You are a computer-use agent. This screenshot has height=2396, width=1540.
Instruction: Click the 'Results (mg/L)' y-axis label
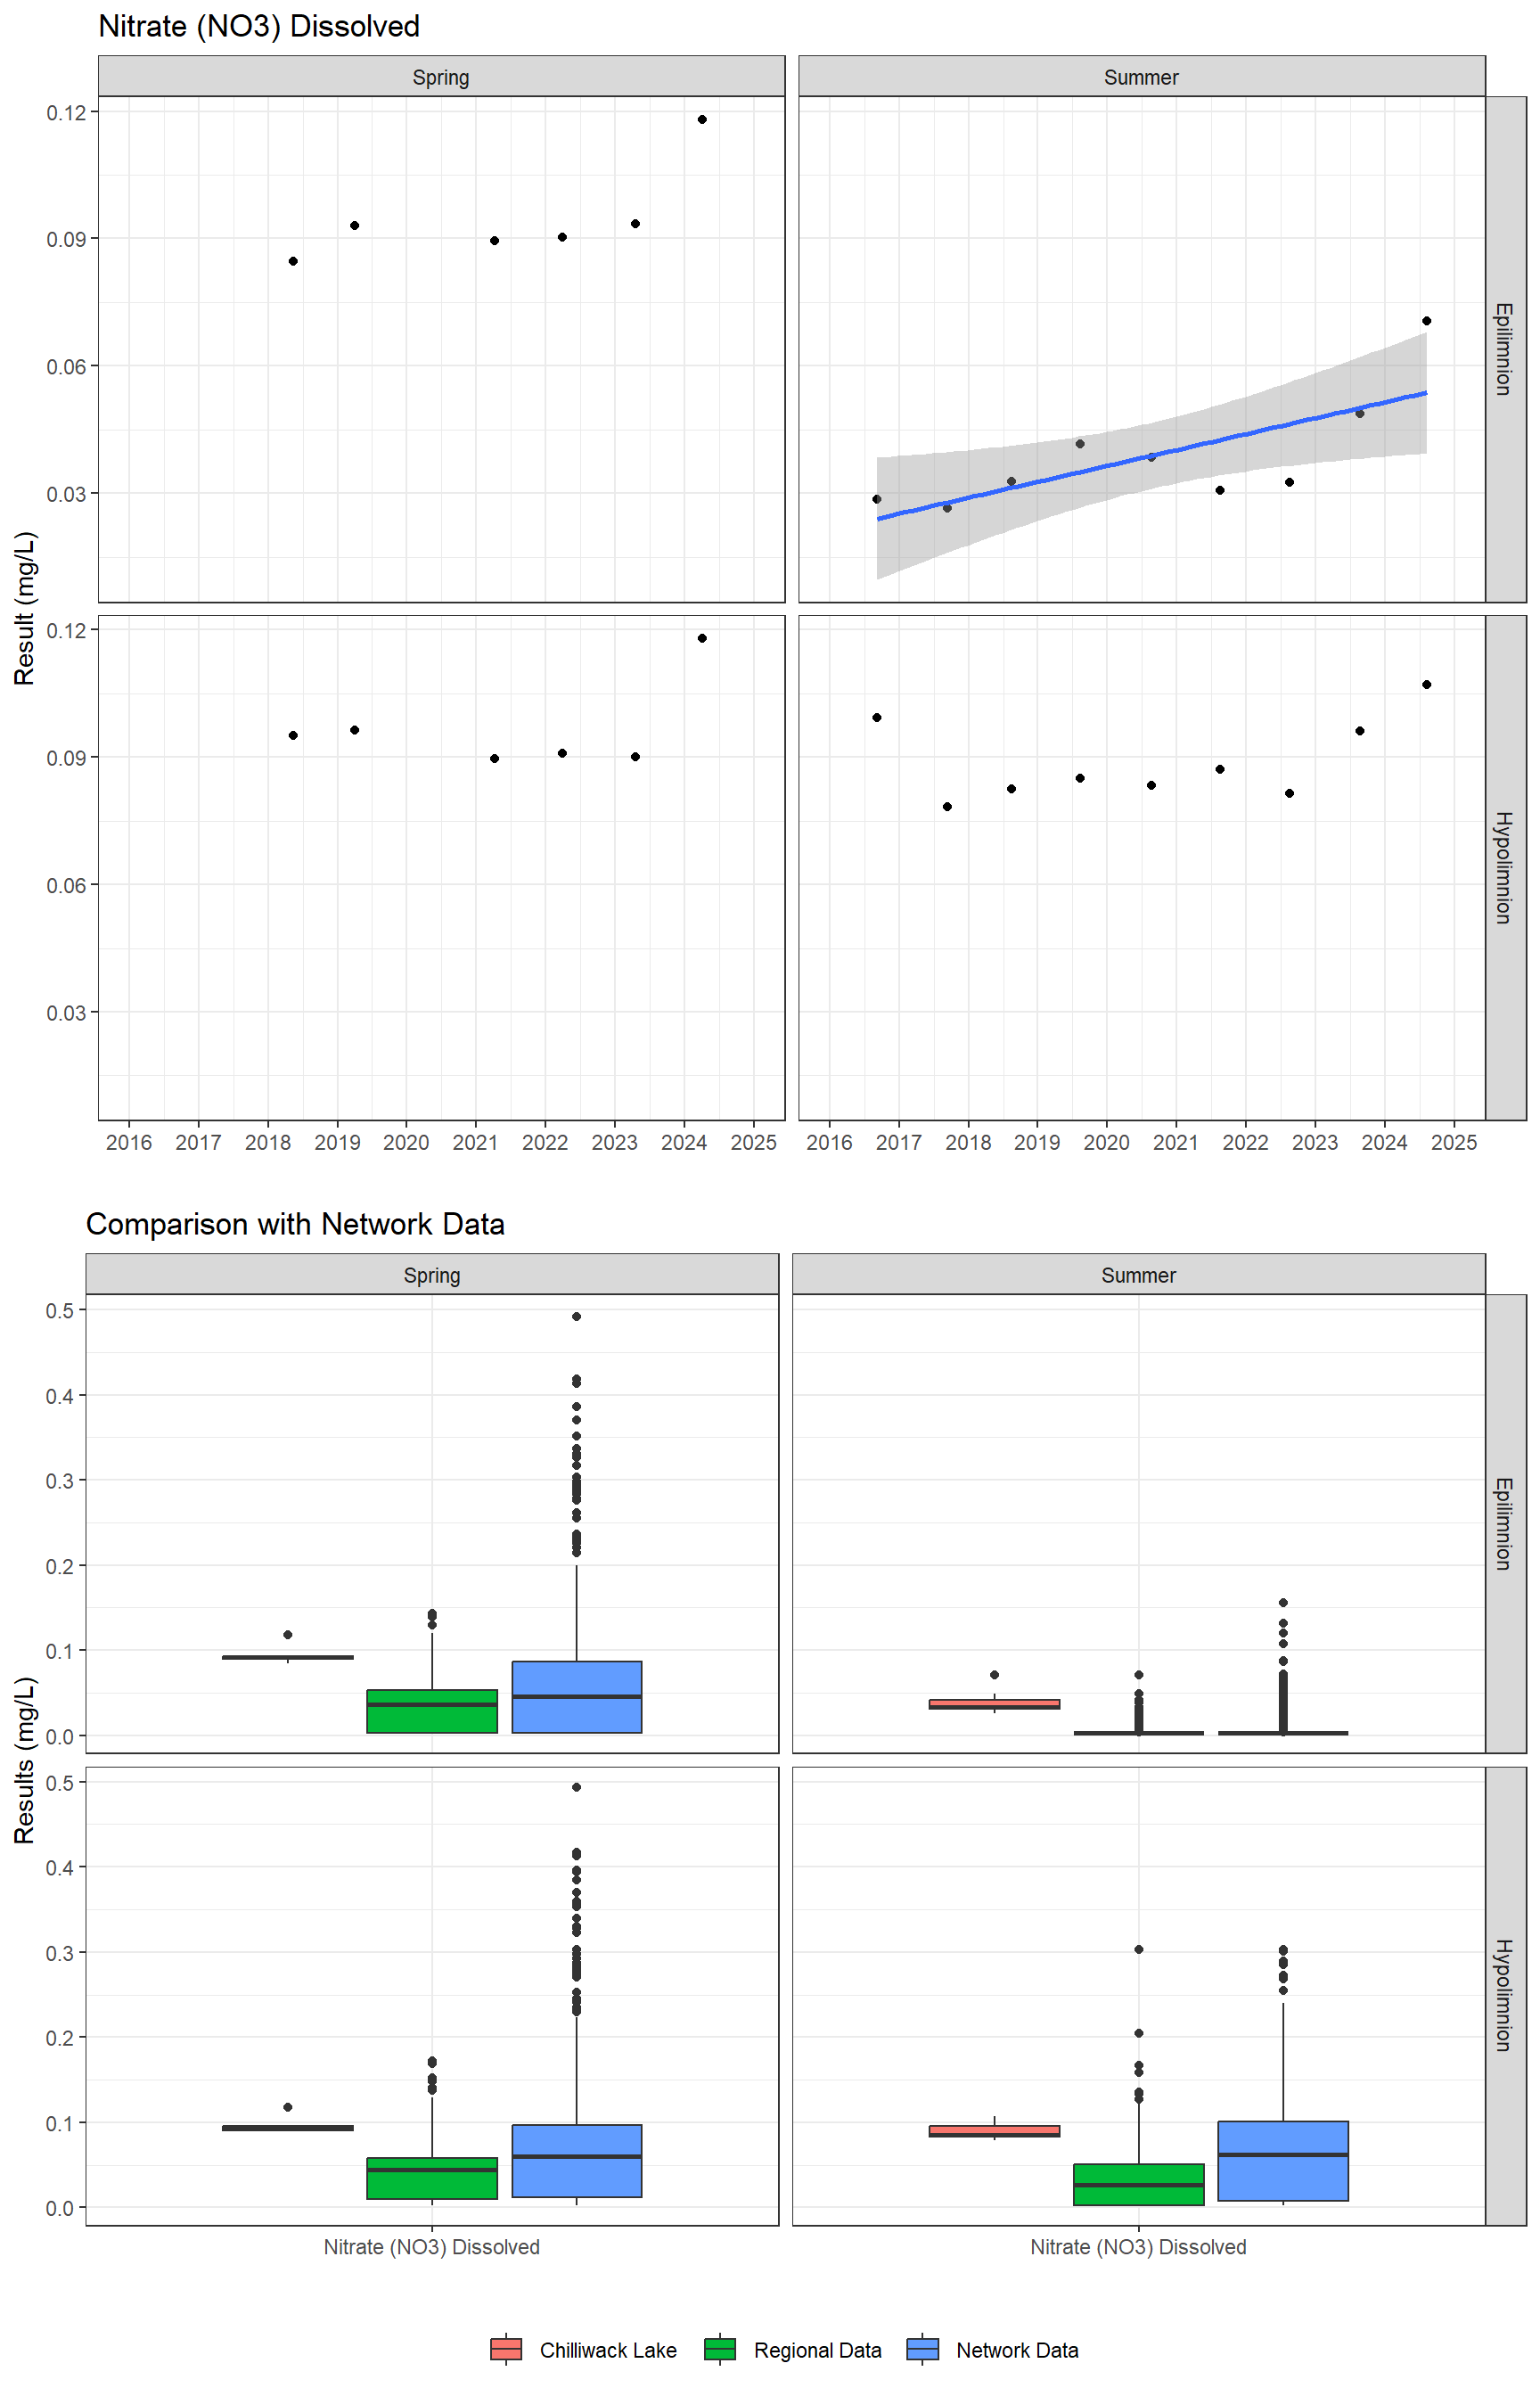pos(25,1760)
